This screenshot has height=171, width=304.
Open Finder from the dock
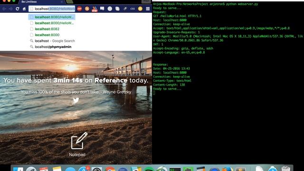click(x=18, y=169)
